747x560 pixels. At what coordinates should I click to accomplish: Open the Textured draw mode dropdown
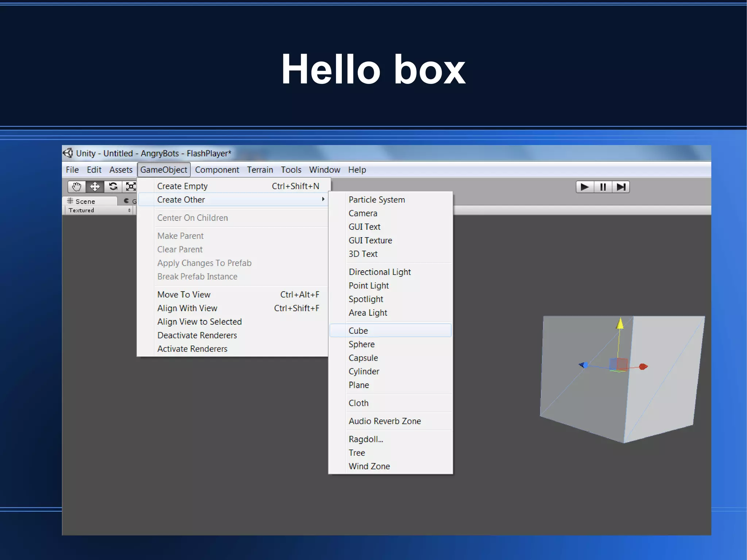99,210
